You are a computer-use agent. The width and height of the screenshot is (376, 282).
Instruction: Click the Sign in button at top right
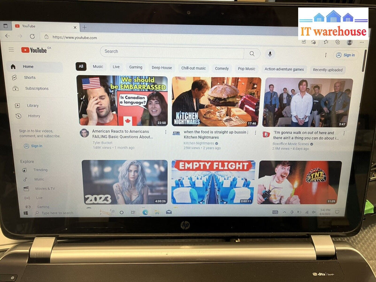[x=346, y=55]
